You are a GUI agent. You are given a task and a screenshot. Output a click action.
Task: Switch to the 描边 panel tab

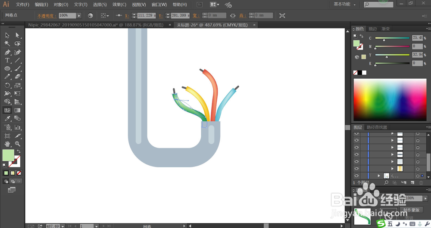372,28
